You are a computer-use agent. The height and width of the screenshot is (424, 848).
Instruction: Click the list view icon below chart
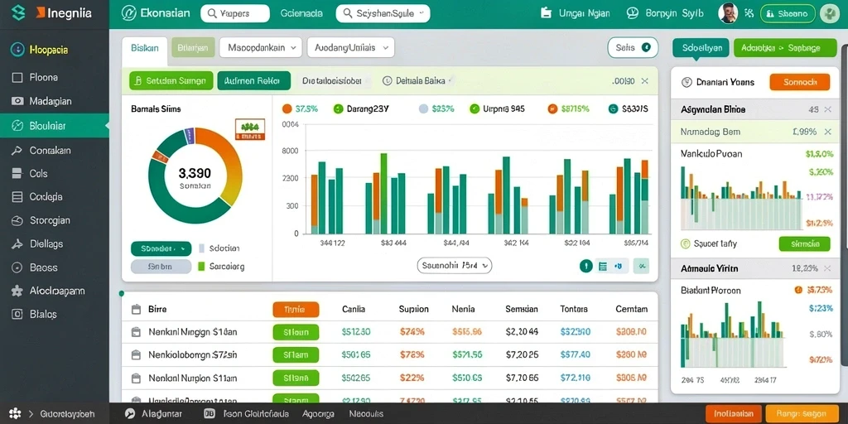(603, 266)
